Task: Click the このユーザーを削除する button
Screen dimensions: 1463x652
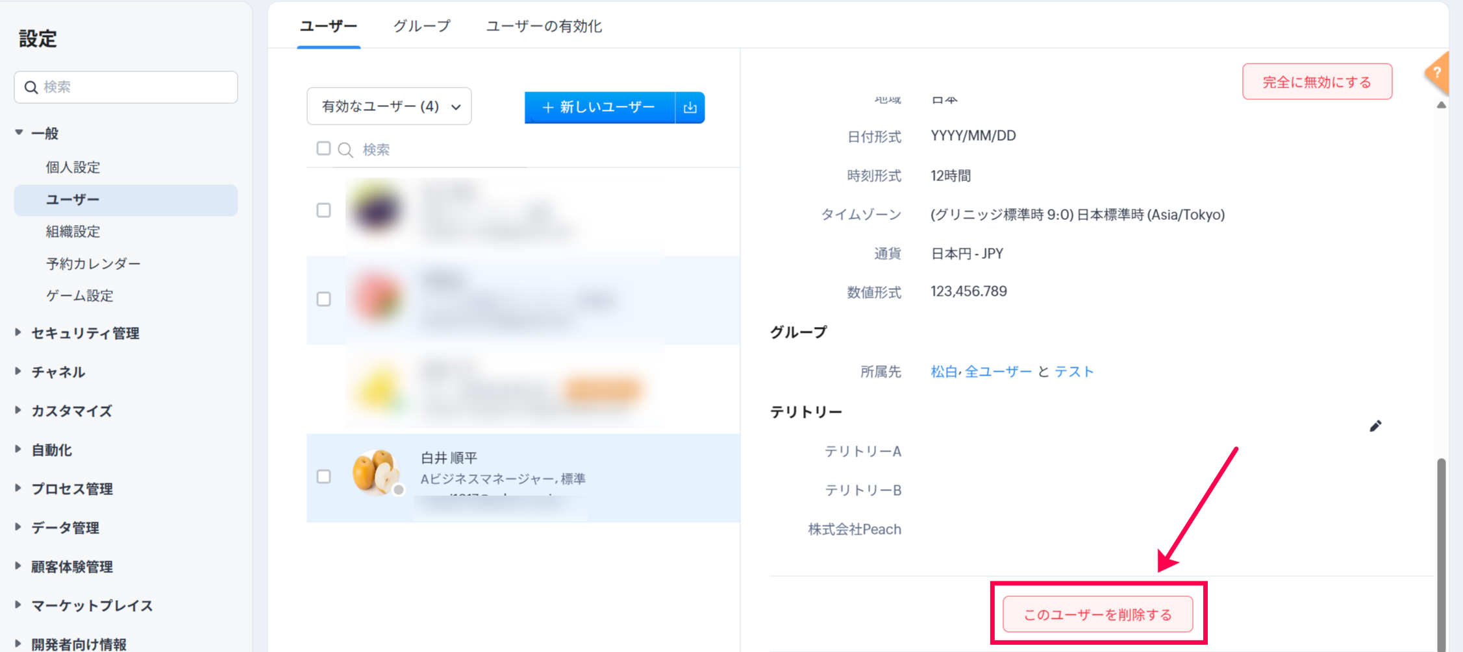Action: point(1097,614)
